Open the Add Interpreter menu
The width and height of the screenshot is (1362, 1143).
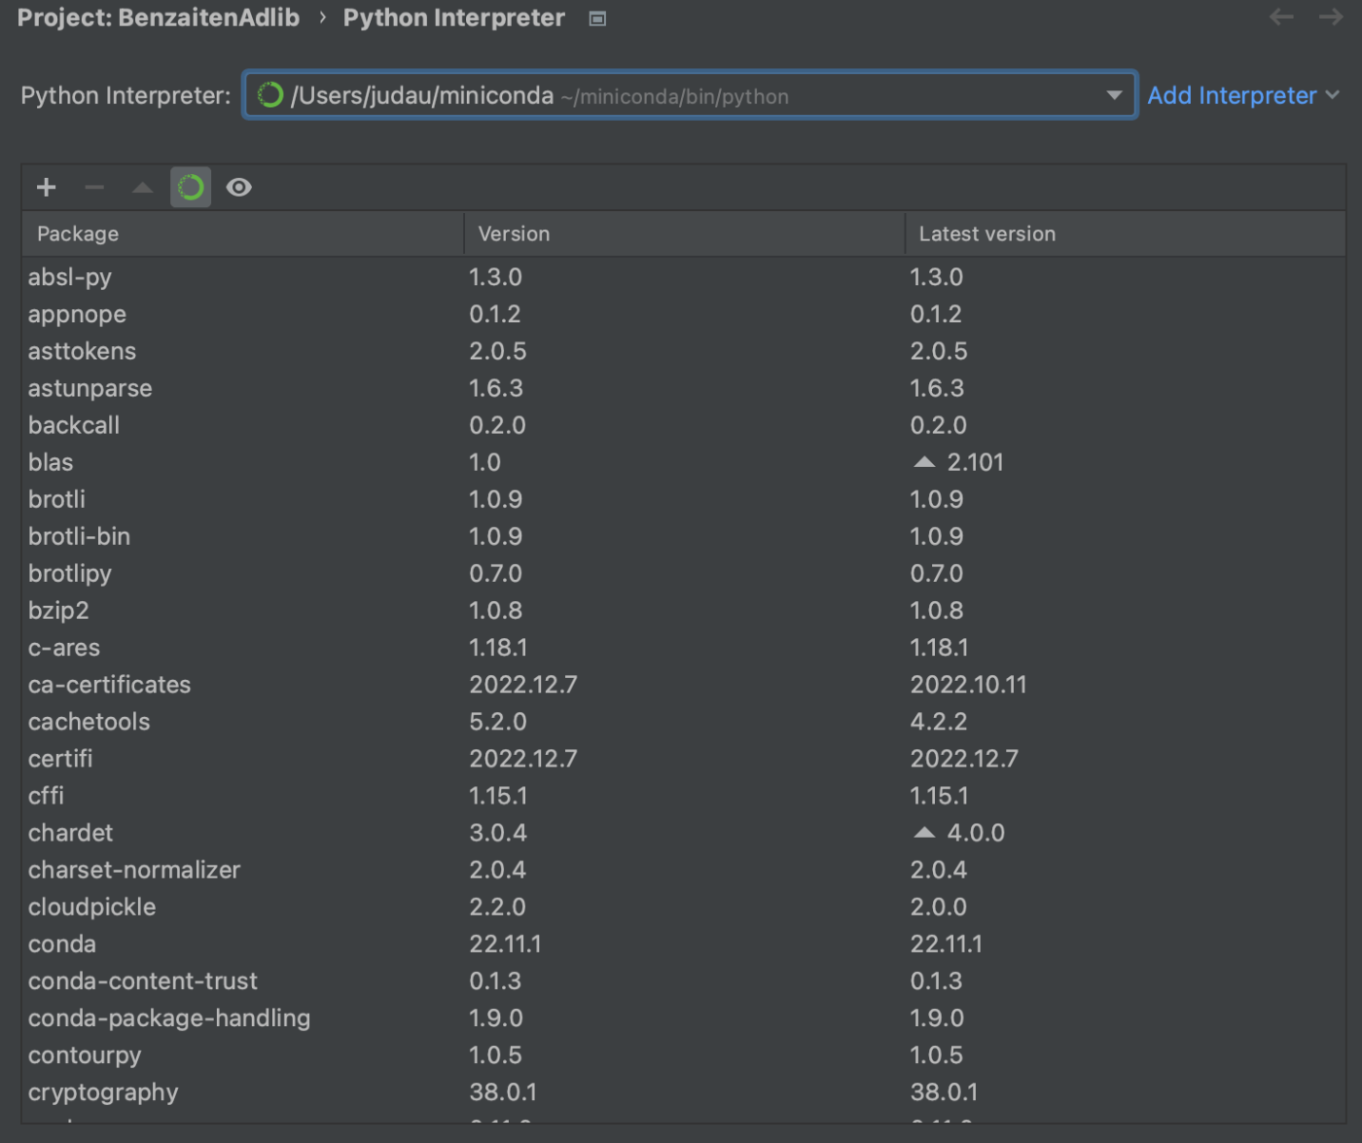pos(1243,95)
